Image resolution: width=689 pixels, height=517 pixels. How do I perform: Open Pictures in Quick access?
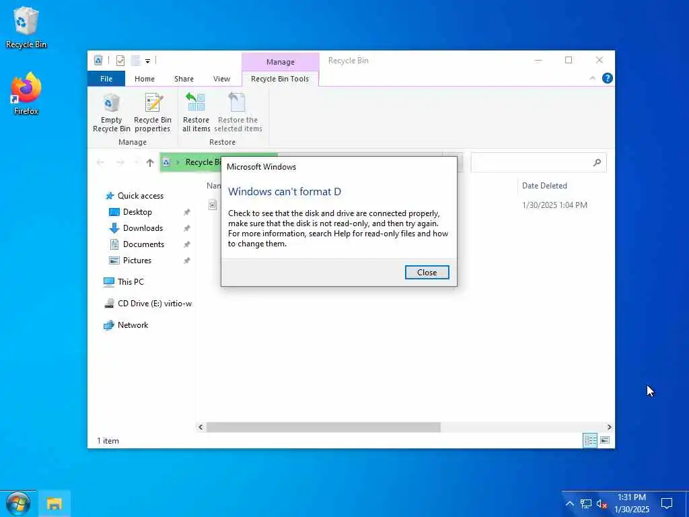coord(137,261)
